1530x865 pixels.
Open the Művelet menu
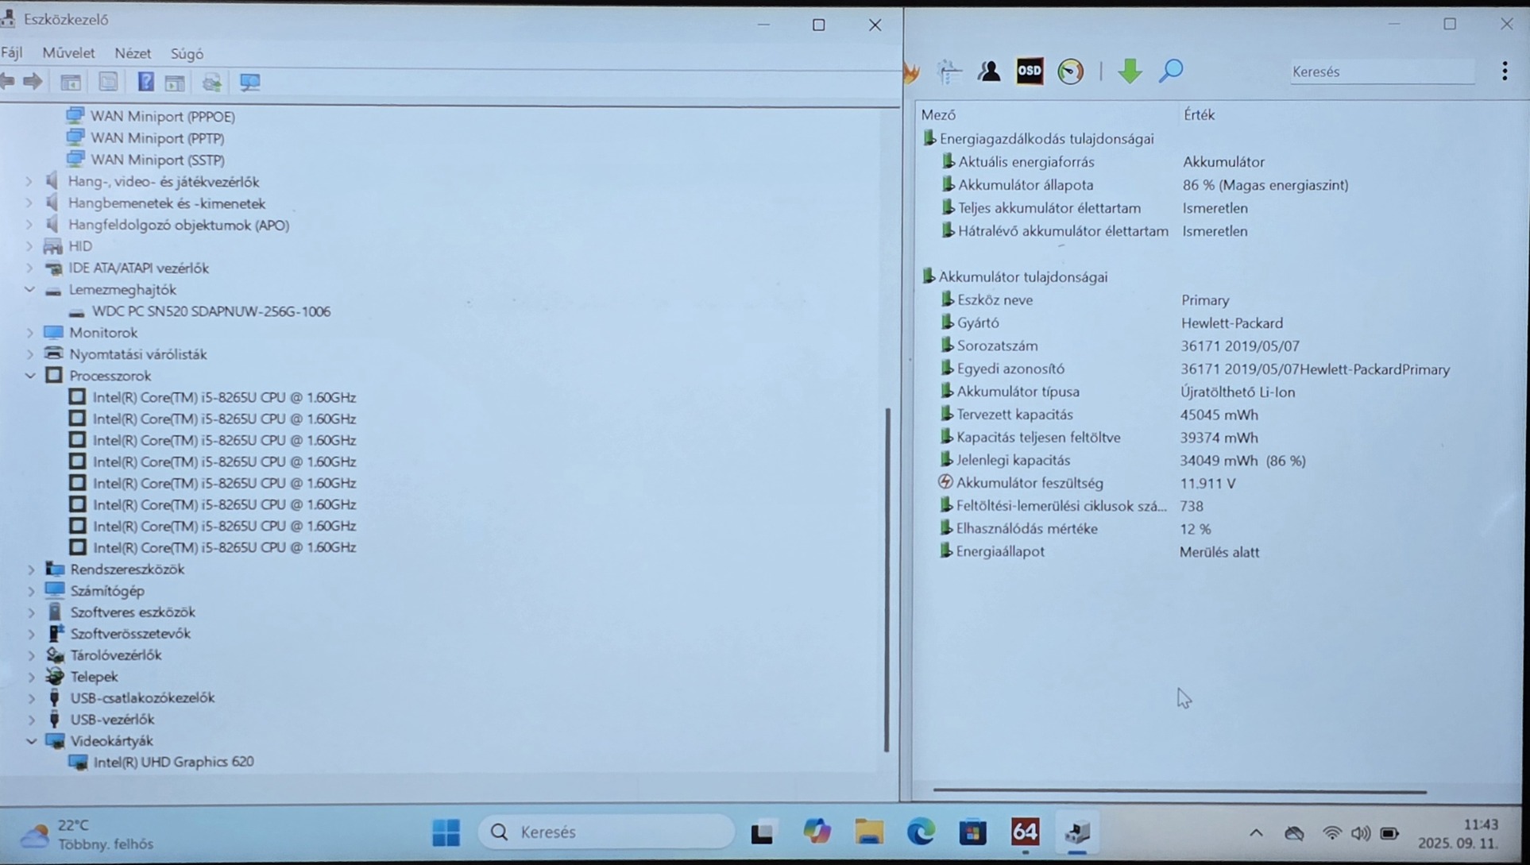click(68, 53)
